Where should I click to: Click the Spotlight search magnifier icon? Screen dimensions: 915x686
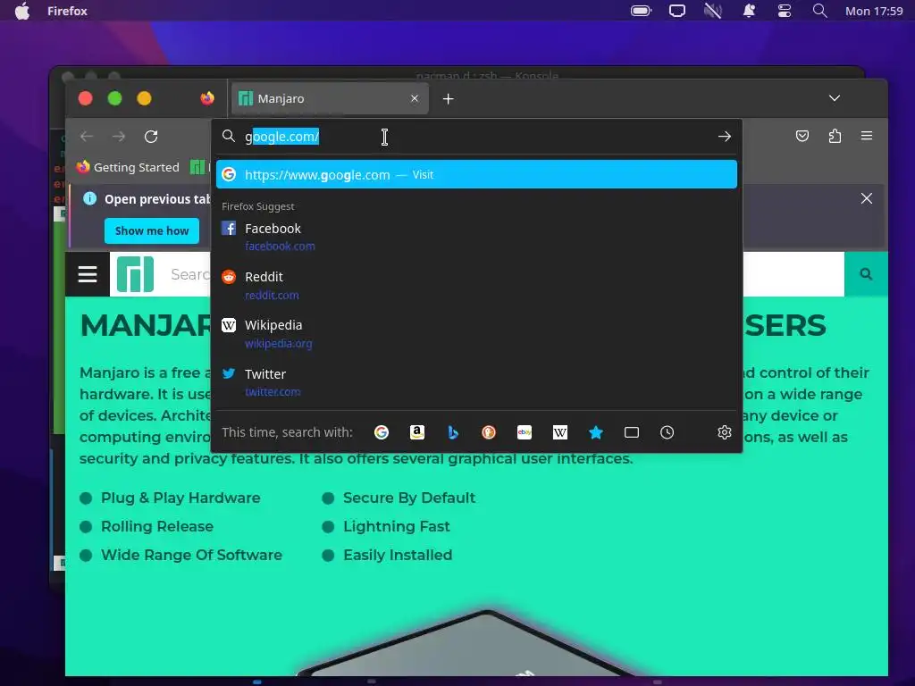(820, 11)
